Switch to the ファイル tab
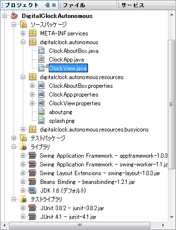 point(88,5)
